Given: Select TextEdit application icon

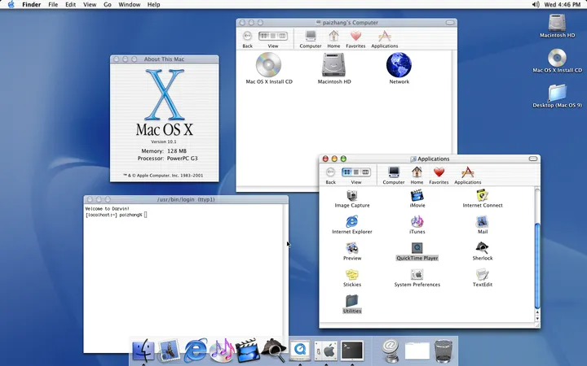Looking at the screenshot, I should (x=482, y=275).
